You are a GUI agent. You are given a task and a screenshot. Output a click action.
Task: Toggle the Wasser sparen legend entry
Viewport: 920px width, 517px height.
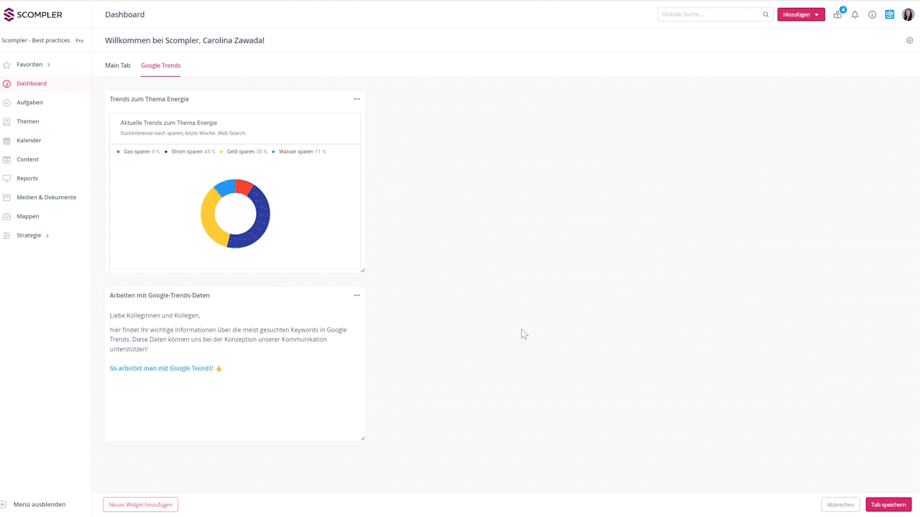point(295,152)
